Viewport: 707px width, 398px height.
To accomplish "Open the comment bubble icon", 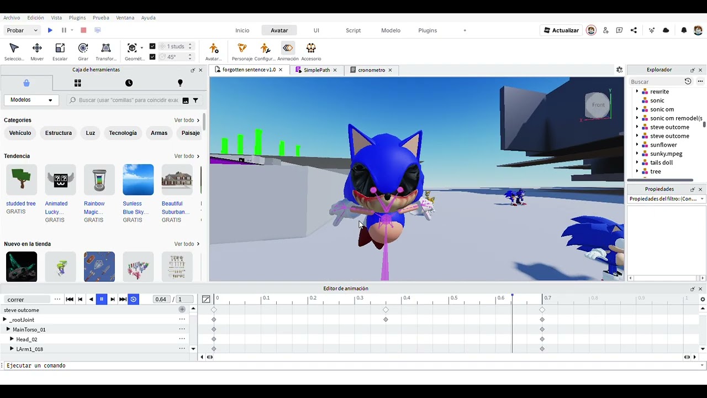I will point(619,30).
